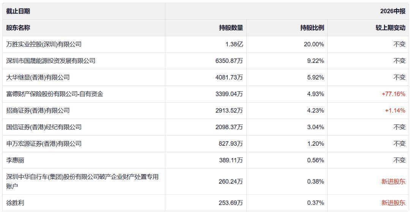Select shareholder 深圳中华自行车(集团) 破产企业财产处置专用账户
Image resolution: width=410 pixels, height=212 pixels.
82,181
